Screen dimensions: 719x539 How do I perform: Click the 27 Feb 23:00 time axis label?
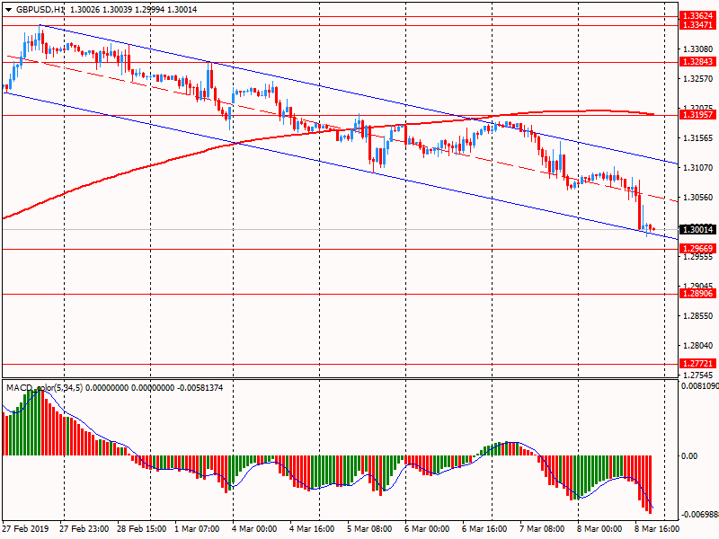(x=84, y=529)
